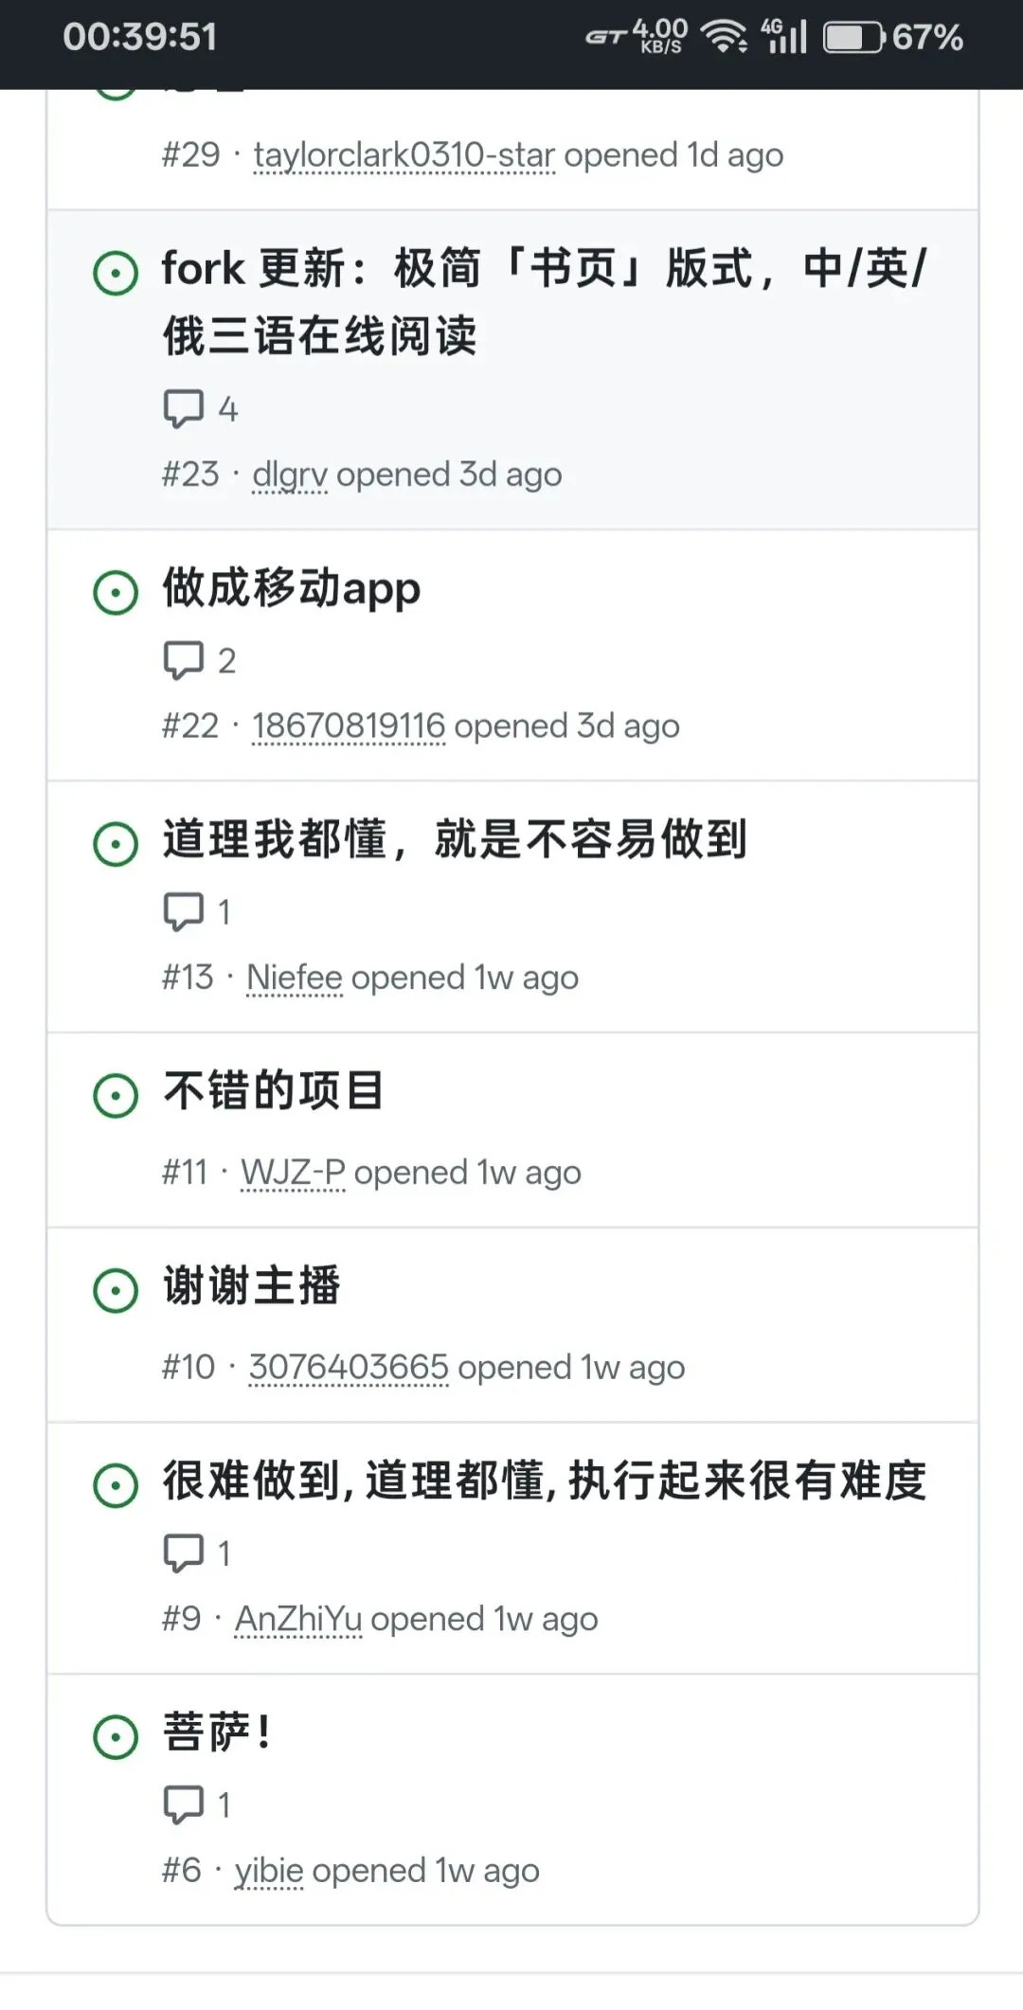
Task: Open issue titled fork 更新:极简「书页」版式
Action: [x=545, y=302]
